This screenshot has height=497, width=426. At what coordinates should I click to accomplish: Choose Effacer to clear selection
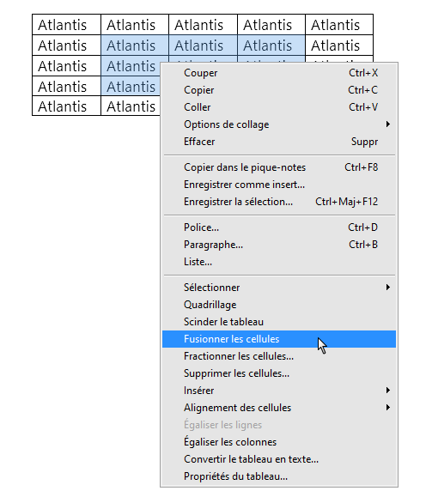pyautogui.click(x=279, y=142)
